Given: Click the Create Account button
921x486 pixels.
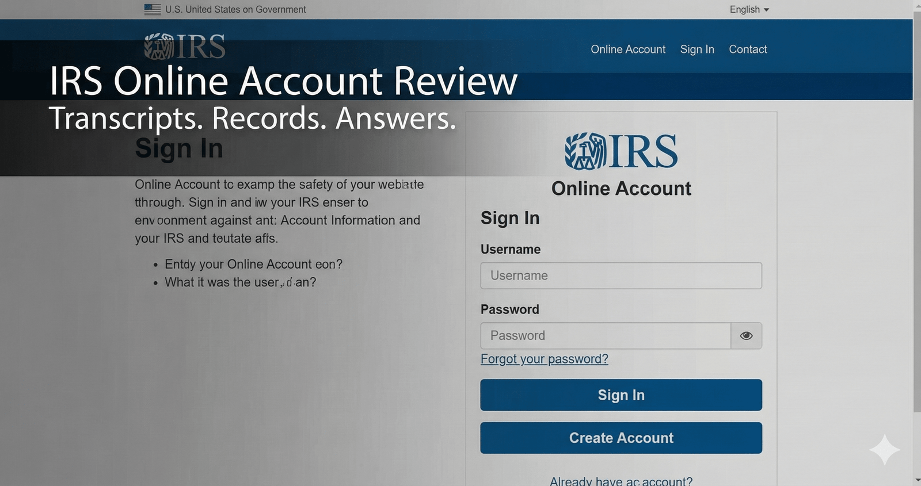Looking at the screenshot, I should tap(621, 438).
